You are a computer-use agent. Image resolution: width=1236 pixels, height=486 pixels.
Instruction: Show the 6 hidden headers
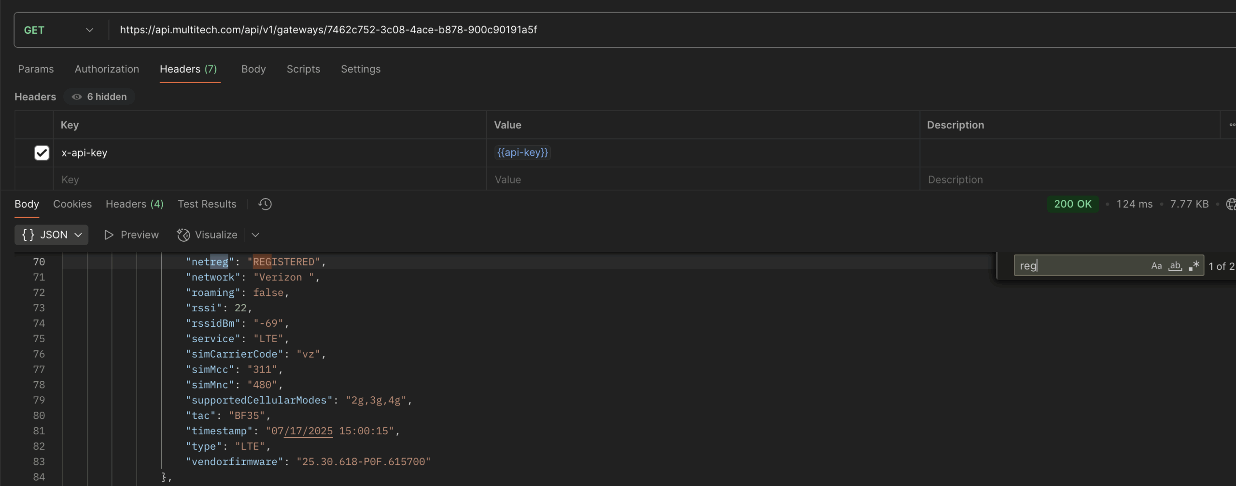tap(99, 97)
